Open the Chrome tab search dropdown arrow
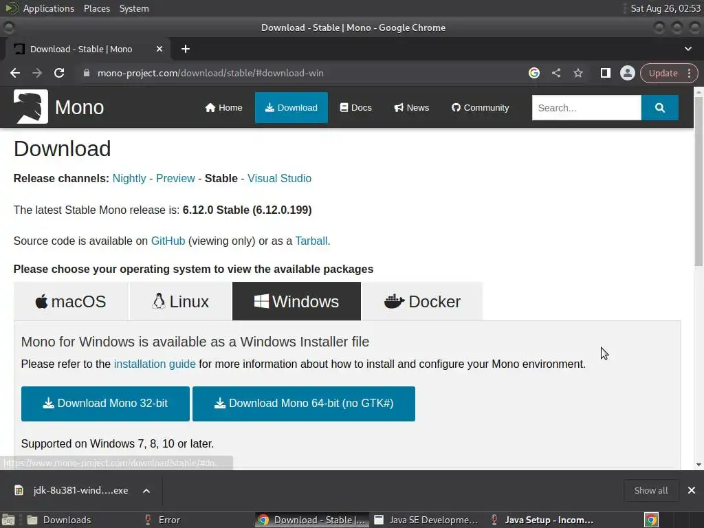This screenshot has height=528, width=704. pos(687,49)
